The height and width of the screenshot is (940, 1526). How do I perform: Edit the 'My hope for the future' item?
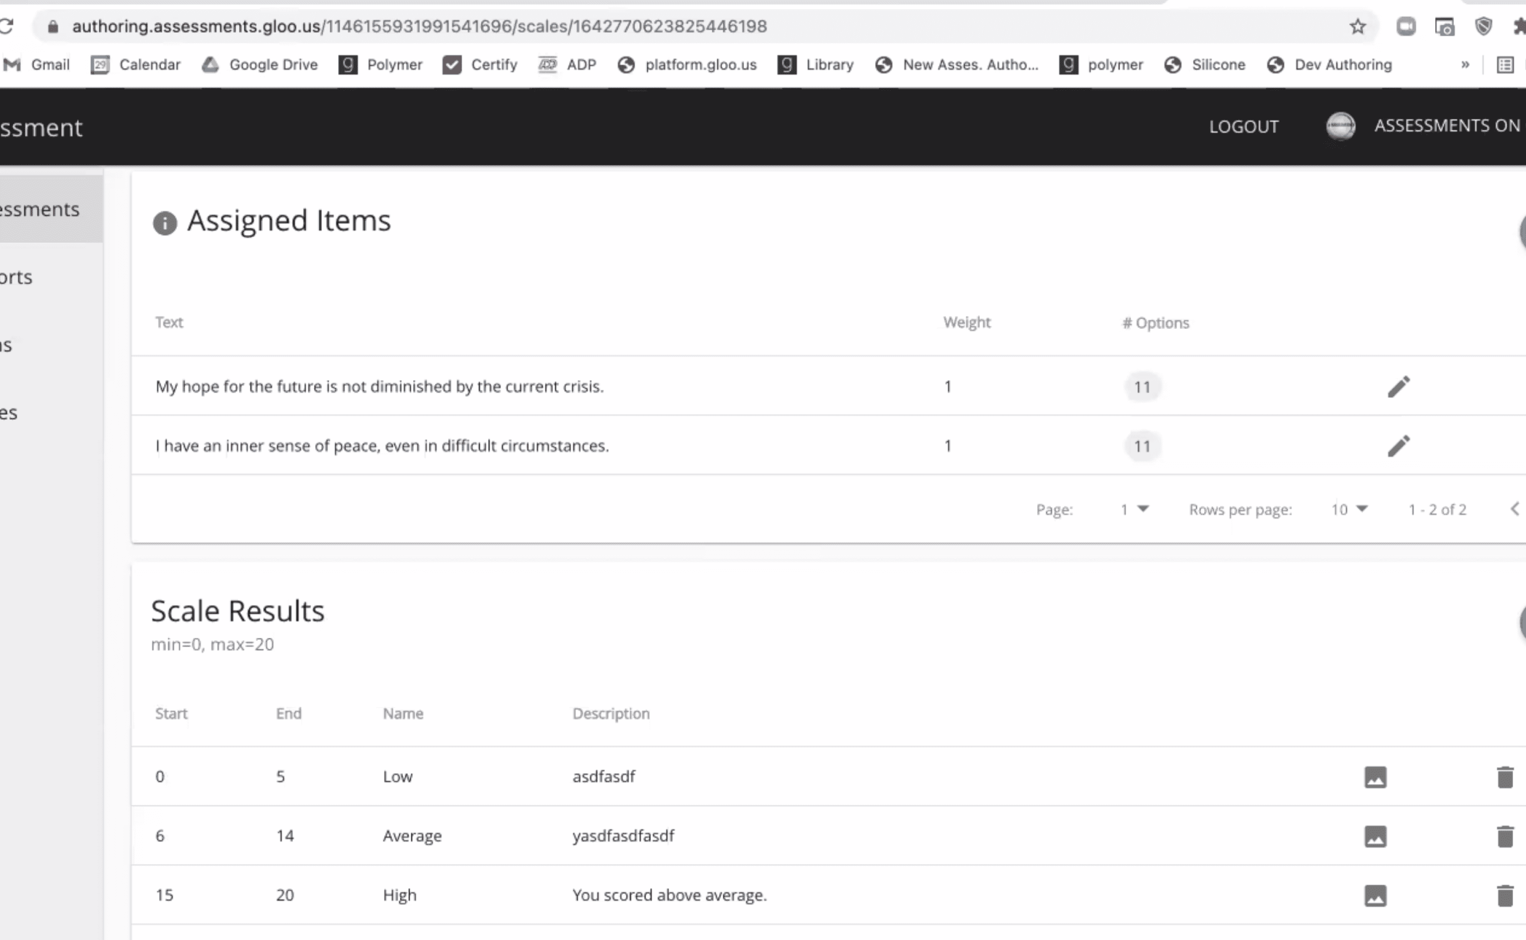tap(1398, 387)
